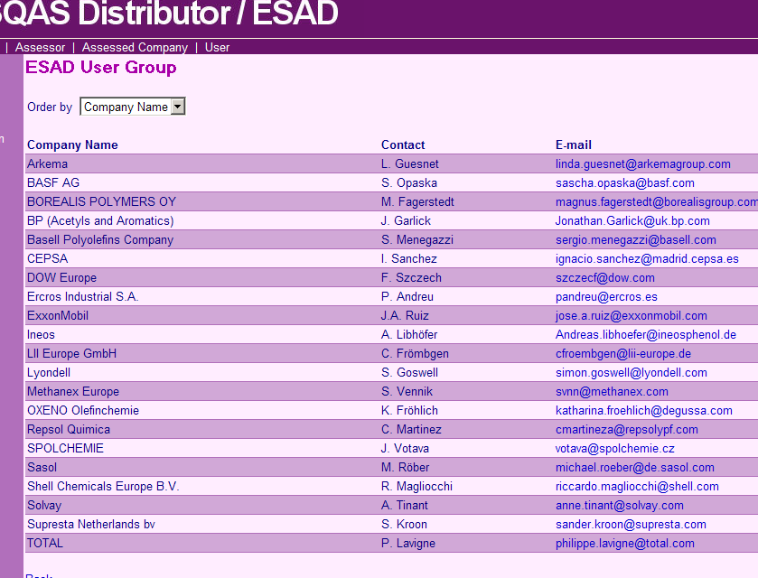
Task: Select the Arkema company name cell
Action: [47, 163]
